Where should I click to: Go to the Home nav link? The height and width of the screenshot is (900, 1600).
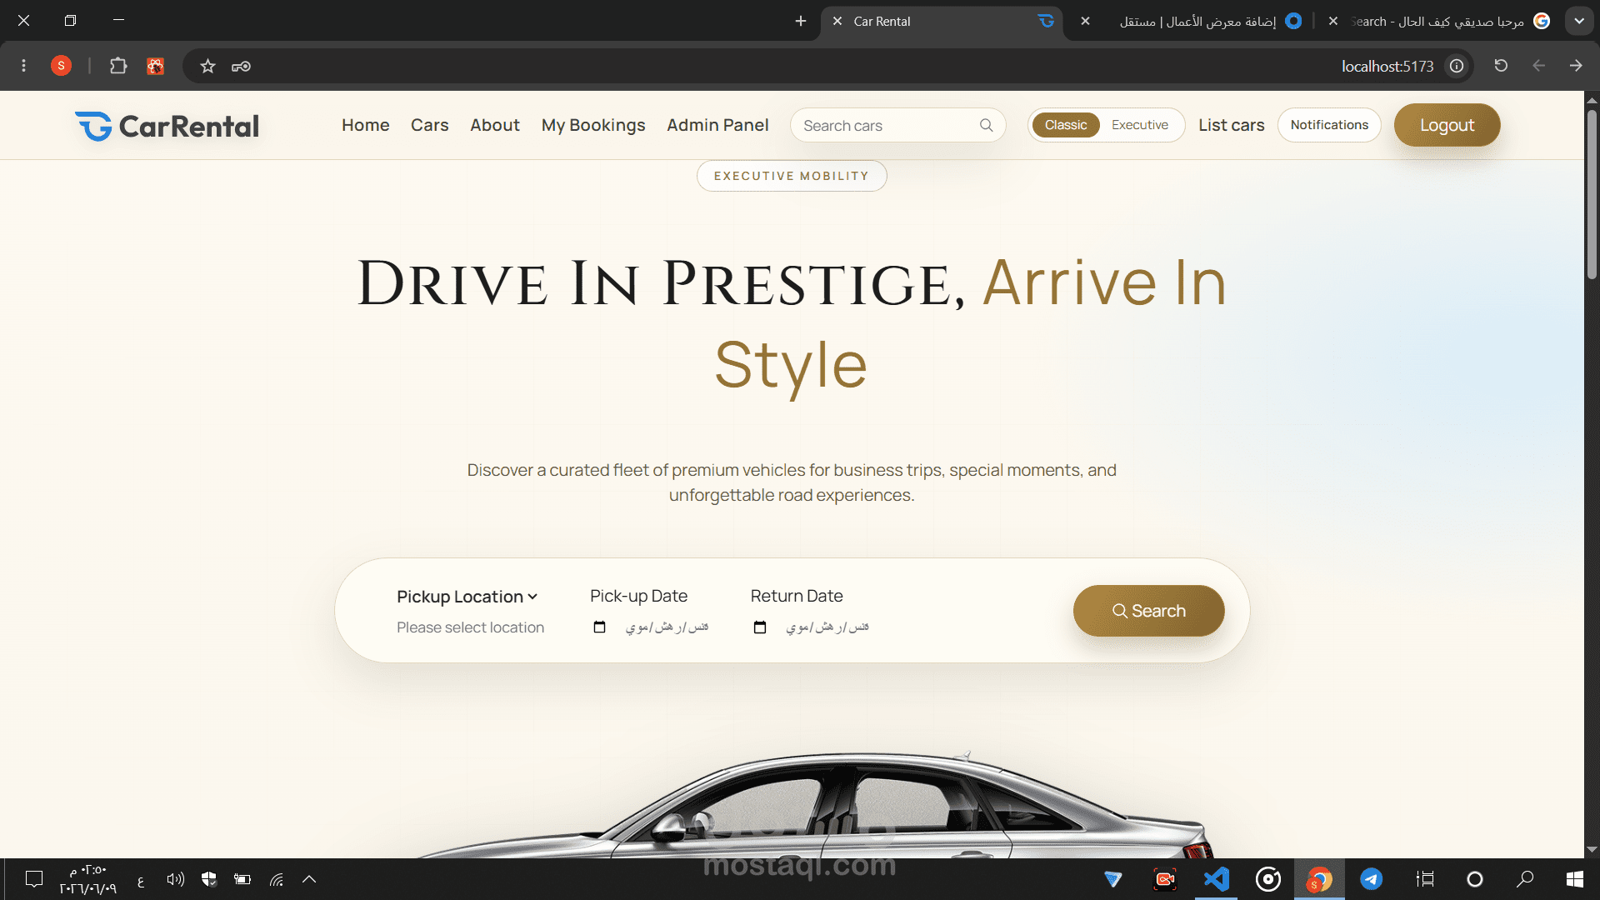(366, 125)
